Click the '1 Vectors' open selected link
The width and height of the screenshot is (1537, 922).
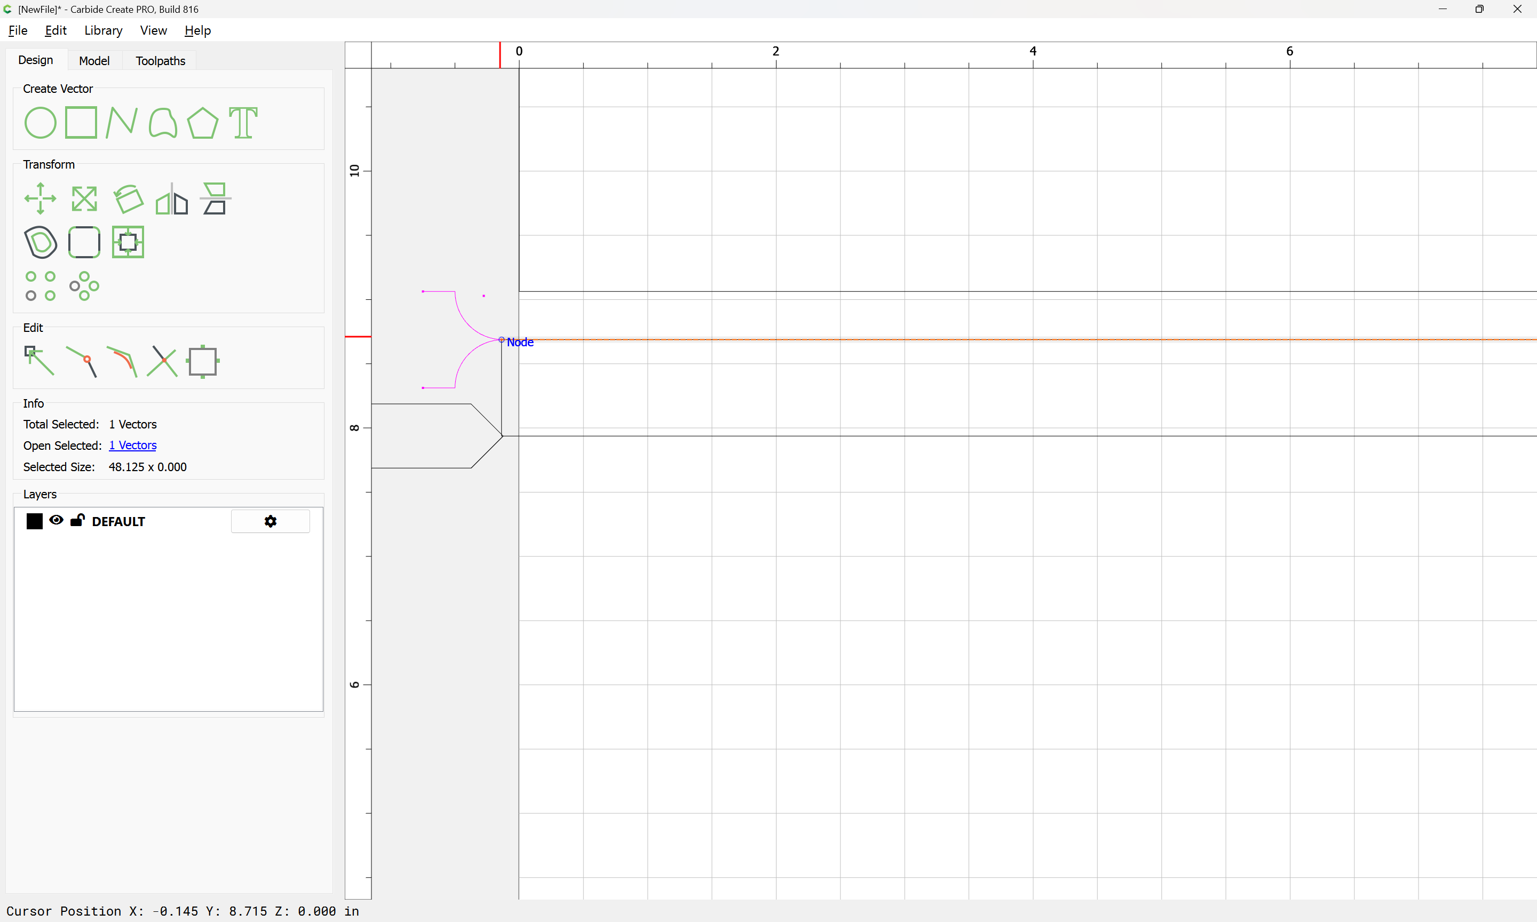132,446
